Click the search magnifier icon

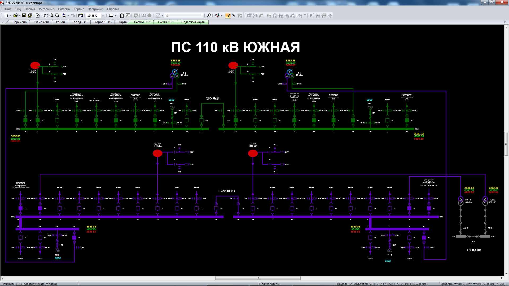pos(209,16)
